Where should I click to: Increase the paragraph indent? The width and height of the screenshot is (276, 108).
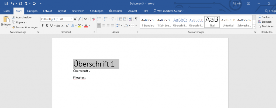(125, 19)
